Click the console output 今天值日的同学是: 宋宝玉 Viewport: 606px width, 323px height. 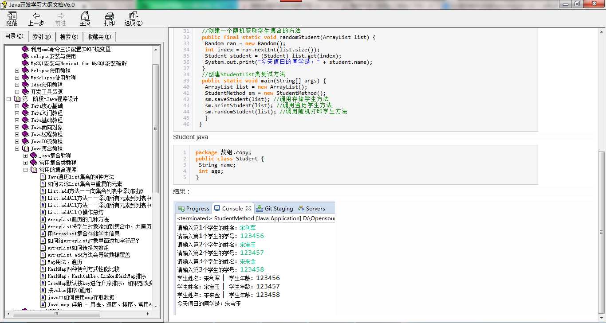point(209,304)
